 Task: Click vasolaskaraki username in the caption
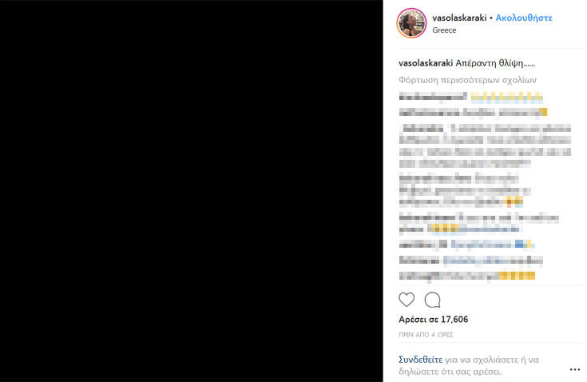click(x=426, y=63)
